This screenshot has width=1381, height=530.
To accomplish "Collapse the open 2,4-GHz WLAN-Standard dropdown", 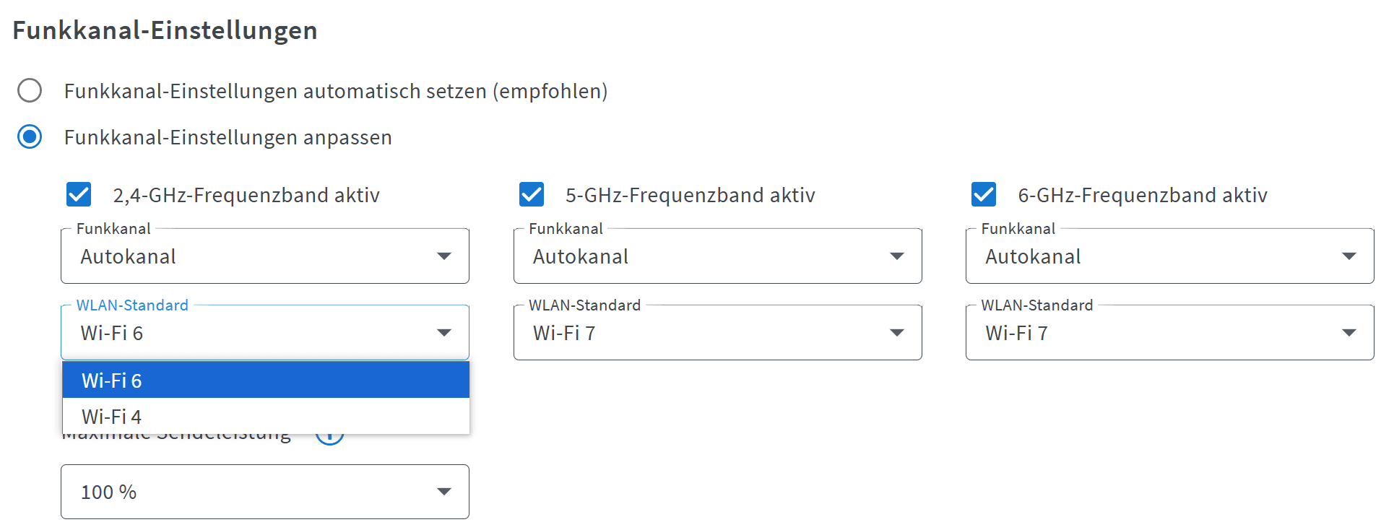I will pyautogui.click(x=444, y=333).
